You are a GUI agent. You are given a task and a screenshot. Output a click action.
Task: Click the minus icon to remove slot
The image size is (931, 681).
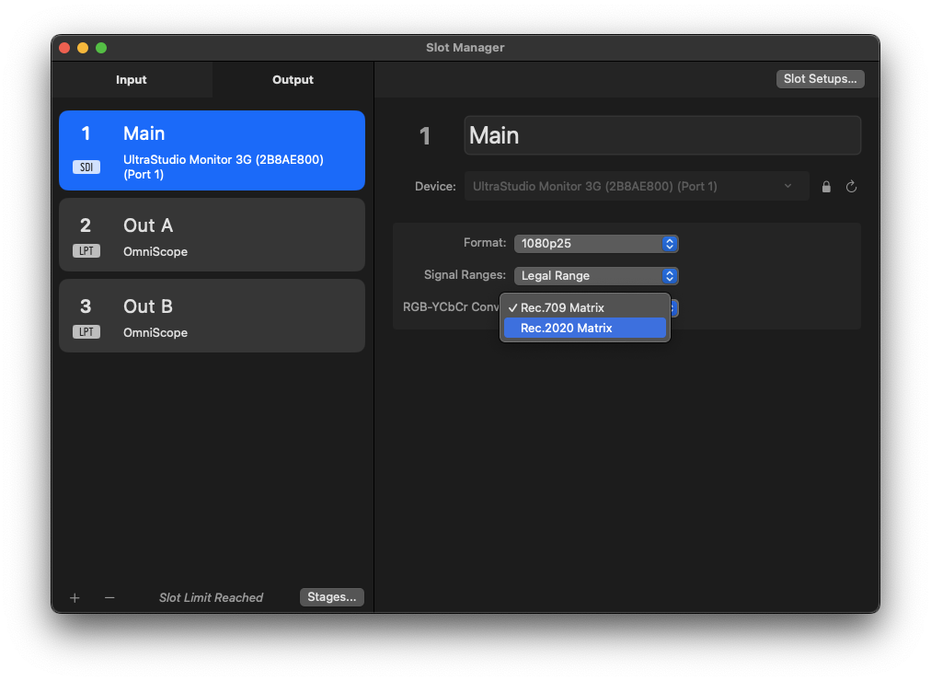[x=109, y=597]
